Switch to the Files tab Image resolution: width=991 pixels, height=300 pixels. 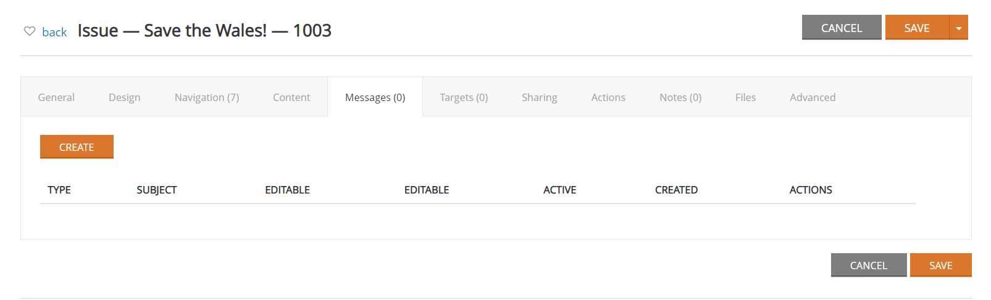coord(745,97)
